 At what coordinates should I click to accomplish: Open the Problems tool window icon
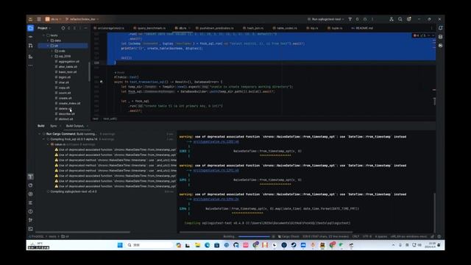pos(30,211)
